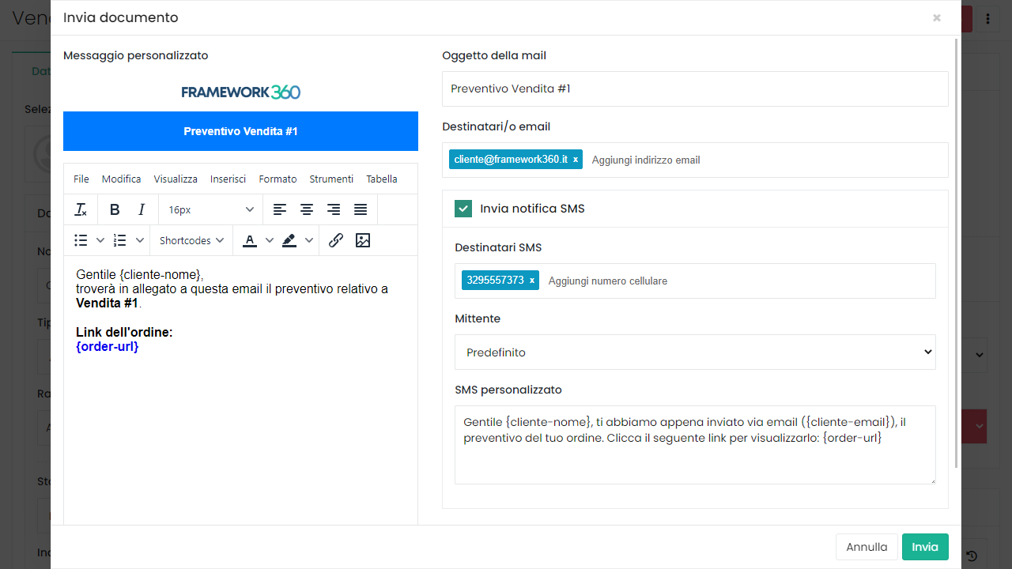Click the blue "Preventivo Vendita #1" banner

coord(240,131)
